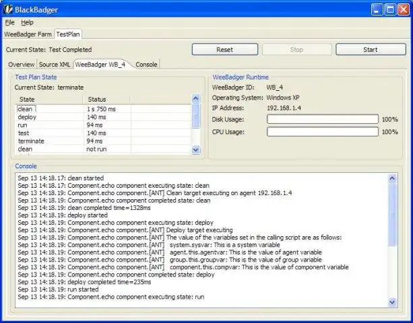Click the BlackBadger title bar icon
The height and width of the screenshot is (323, 413).
7,9
